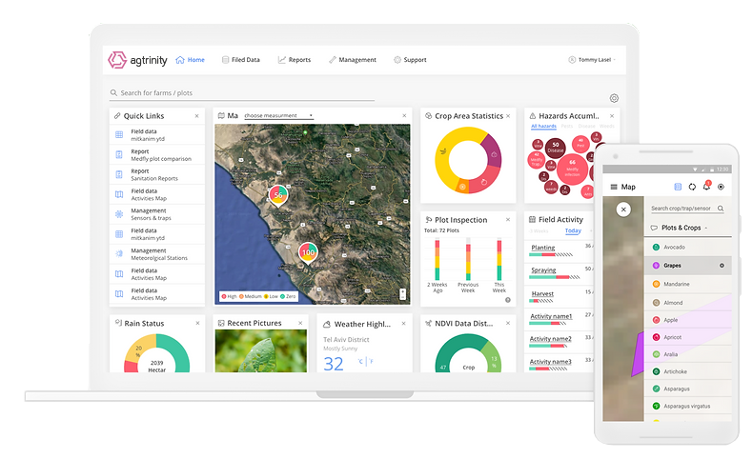Switch weather unit to Fahrenheit
The image size is (753, 459).
point(371,361)
